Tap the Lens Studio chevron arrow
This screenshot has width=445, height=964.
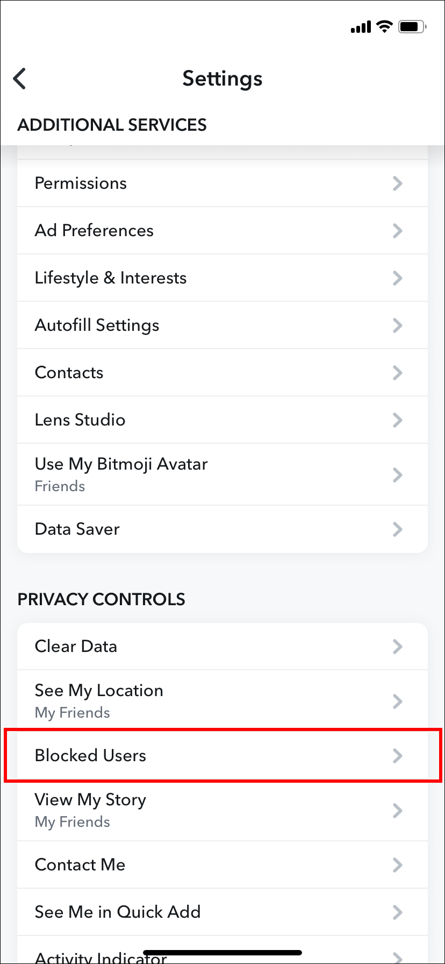397,420
